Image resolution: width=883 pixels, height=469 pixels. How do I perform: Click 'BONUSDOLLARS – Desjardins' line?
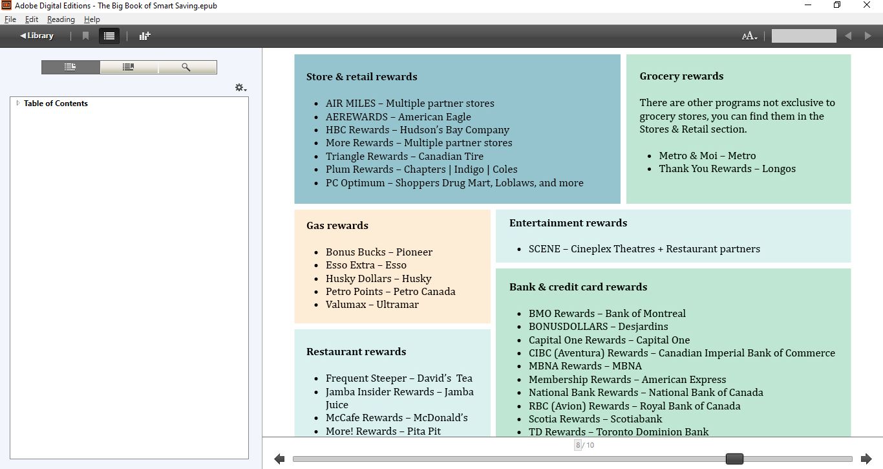click(599, 327)
